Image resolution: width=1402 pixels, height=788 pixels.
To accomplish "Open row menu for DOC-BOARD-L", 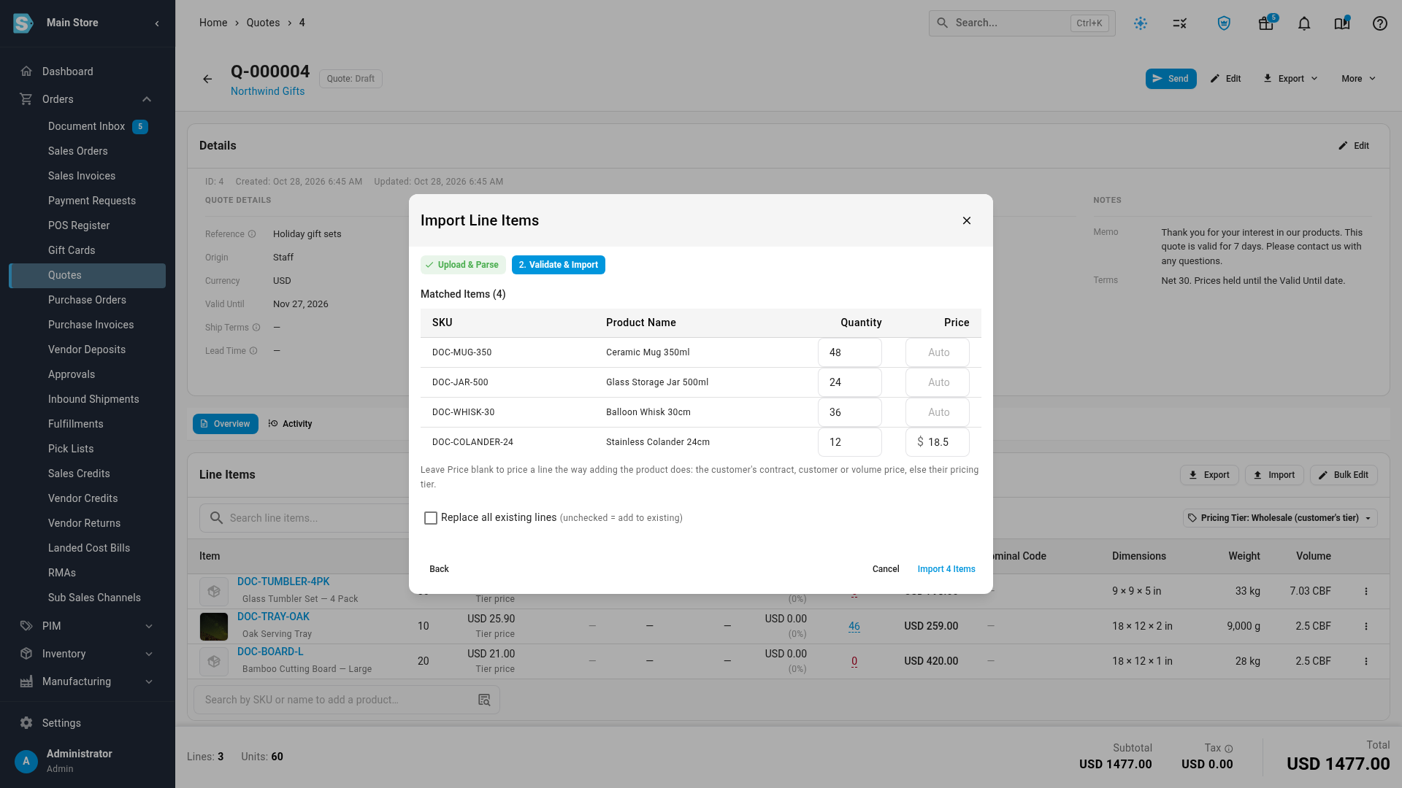I will 1366,662.
